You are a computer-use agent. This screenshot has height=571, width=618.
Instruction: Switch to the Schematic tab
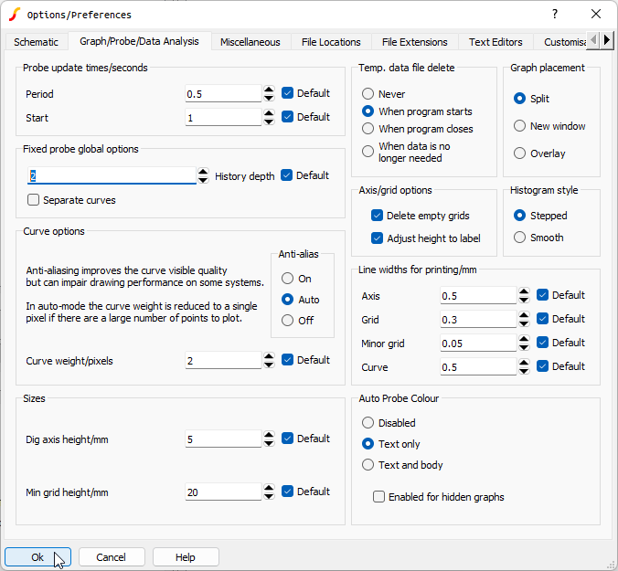click(x=37, y=42)
